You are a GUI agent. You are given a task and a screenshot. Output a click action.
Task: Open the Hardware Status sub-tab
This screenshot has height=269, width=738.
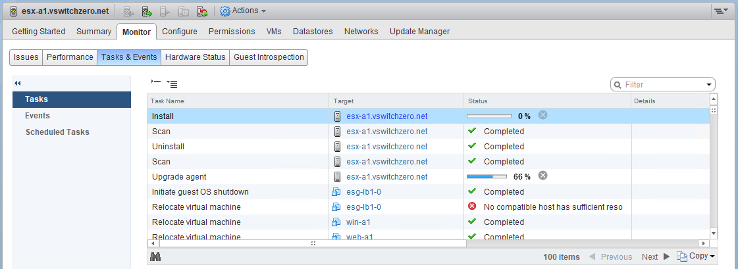[x=196, y=57]
